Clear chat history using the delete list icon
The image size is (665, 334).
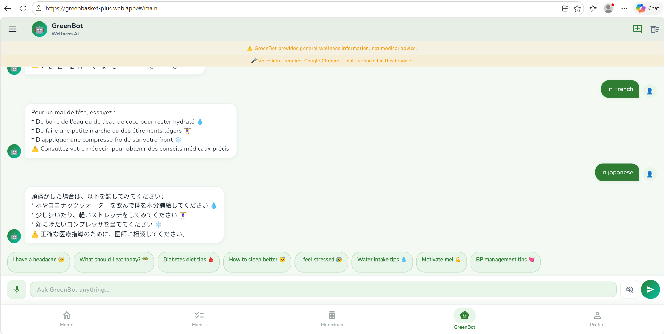point(655,29)
